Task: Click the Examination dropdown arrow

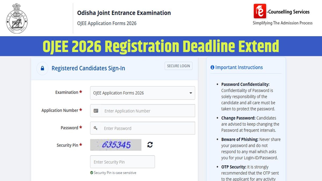Action: click(191, 93)
